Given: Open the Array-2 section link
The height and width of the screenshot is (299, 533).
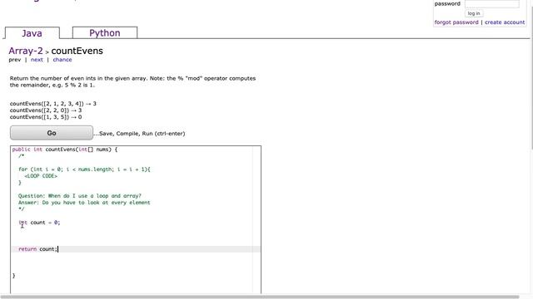Looking at the screenshot, I should pyautogui.click(x=26, y=51).
